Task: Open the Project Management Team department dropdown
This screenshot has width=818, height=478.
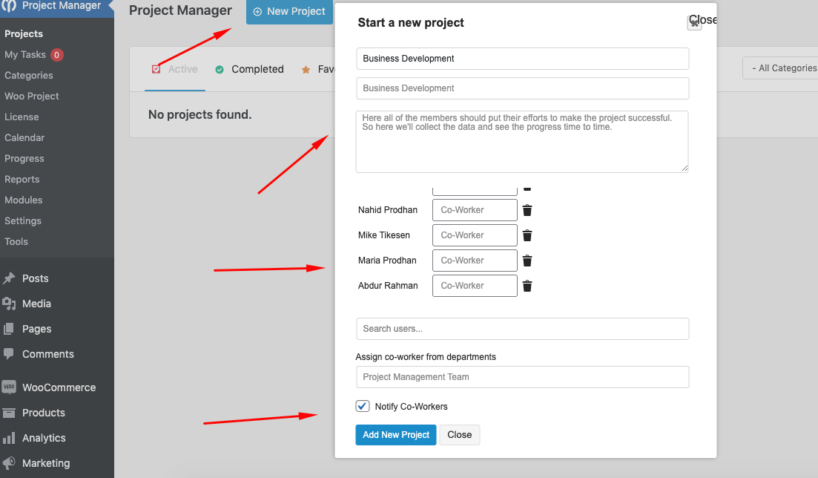Action: point(522,377)
